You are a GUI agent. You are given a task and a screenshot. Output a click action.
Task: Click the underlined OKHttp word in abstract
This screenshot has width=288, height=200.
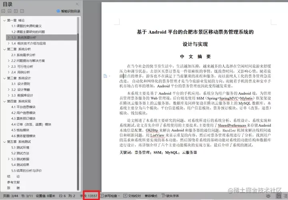coord(152,130)
